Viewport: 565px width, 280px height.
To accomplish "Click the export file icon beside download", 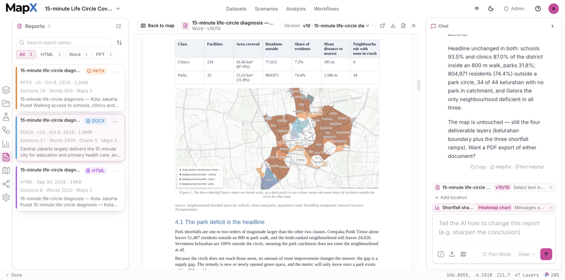I will (403, 25).
